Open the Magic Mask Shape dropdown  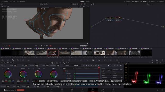118,74
